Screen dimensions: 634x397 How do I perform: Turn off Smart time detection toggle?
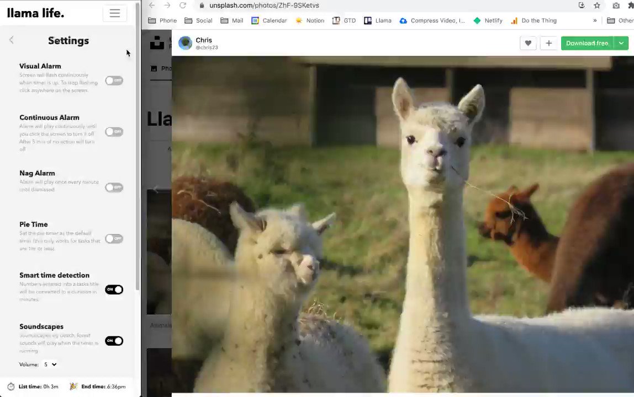[x=114, y=289]
